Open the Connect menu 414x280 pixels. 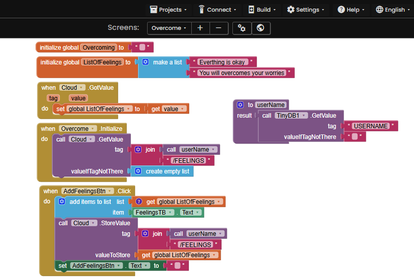click(x=217, y=10)
